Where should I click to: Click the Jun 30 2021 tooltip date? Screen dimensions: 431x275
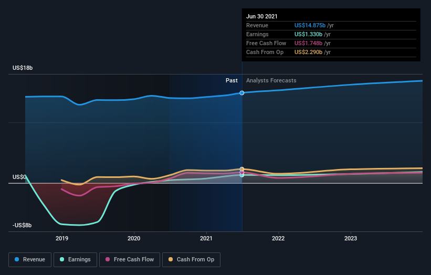point(261,16)
